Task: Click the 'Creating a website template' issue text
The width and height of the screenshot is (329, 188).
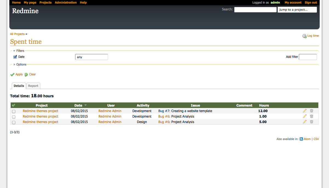Action: click(x=192, y=111)
